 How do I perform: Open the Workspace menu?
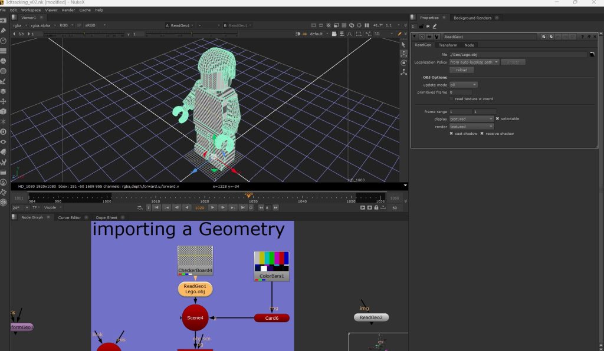(31, 10)
